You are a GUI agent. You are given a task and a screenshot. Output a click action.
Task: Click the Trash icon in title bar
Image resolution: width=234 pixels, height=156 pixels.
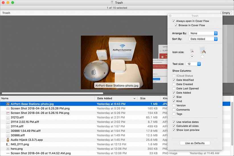tap(112, 3)
